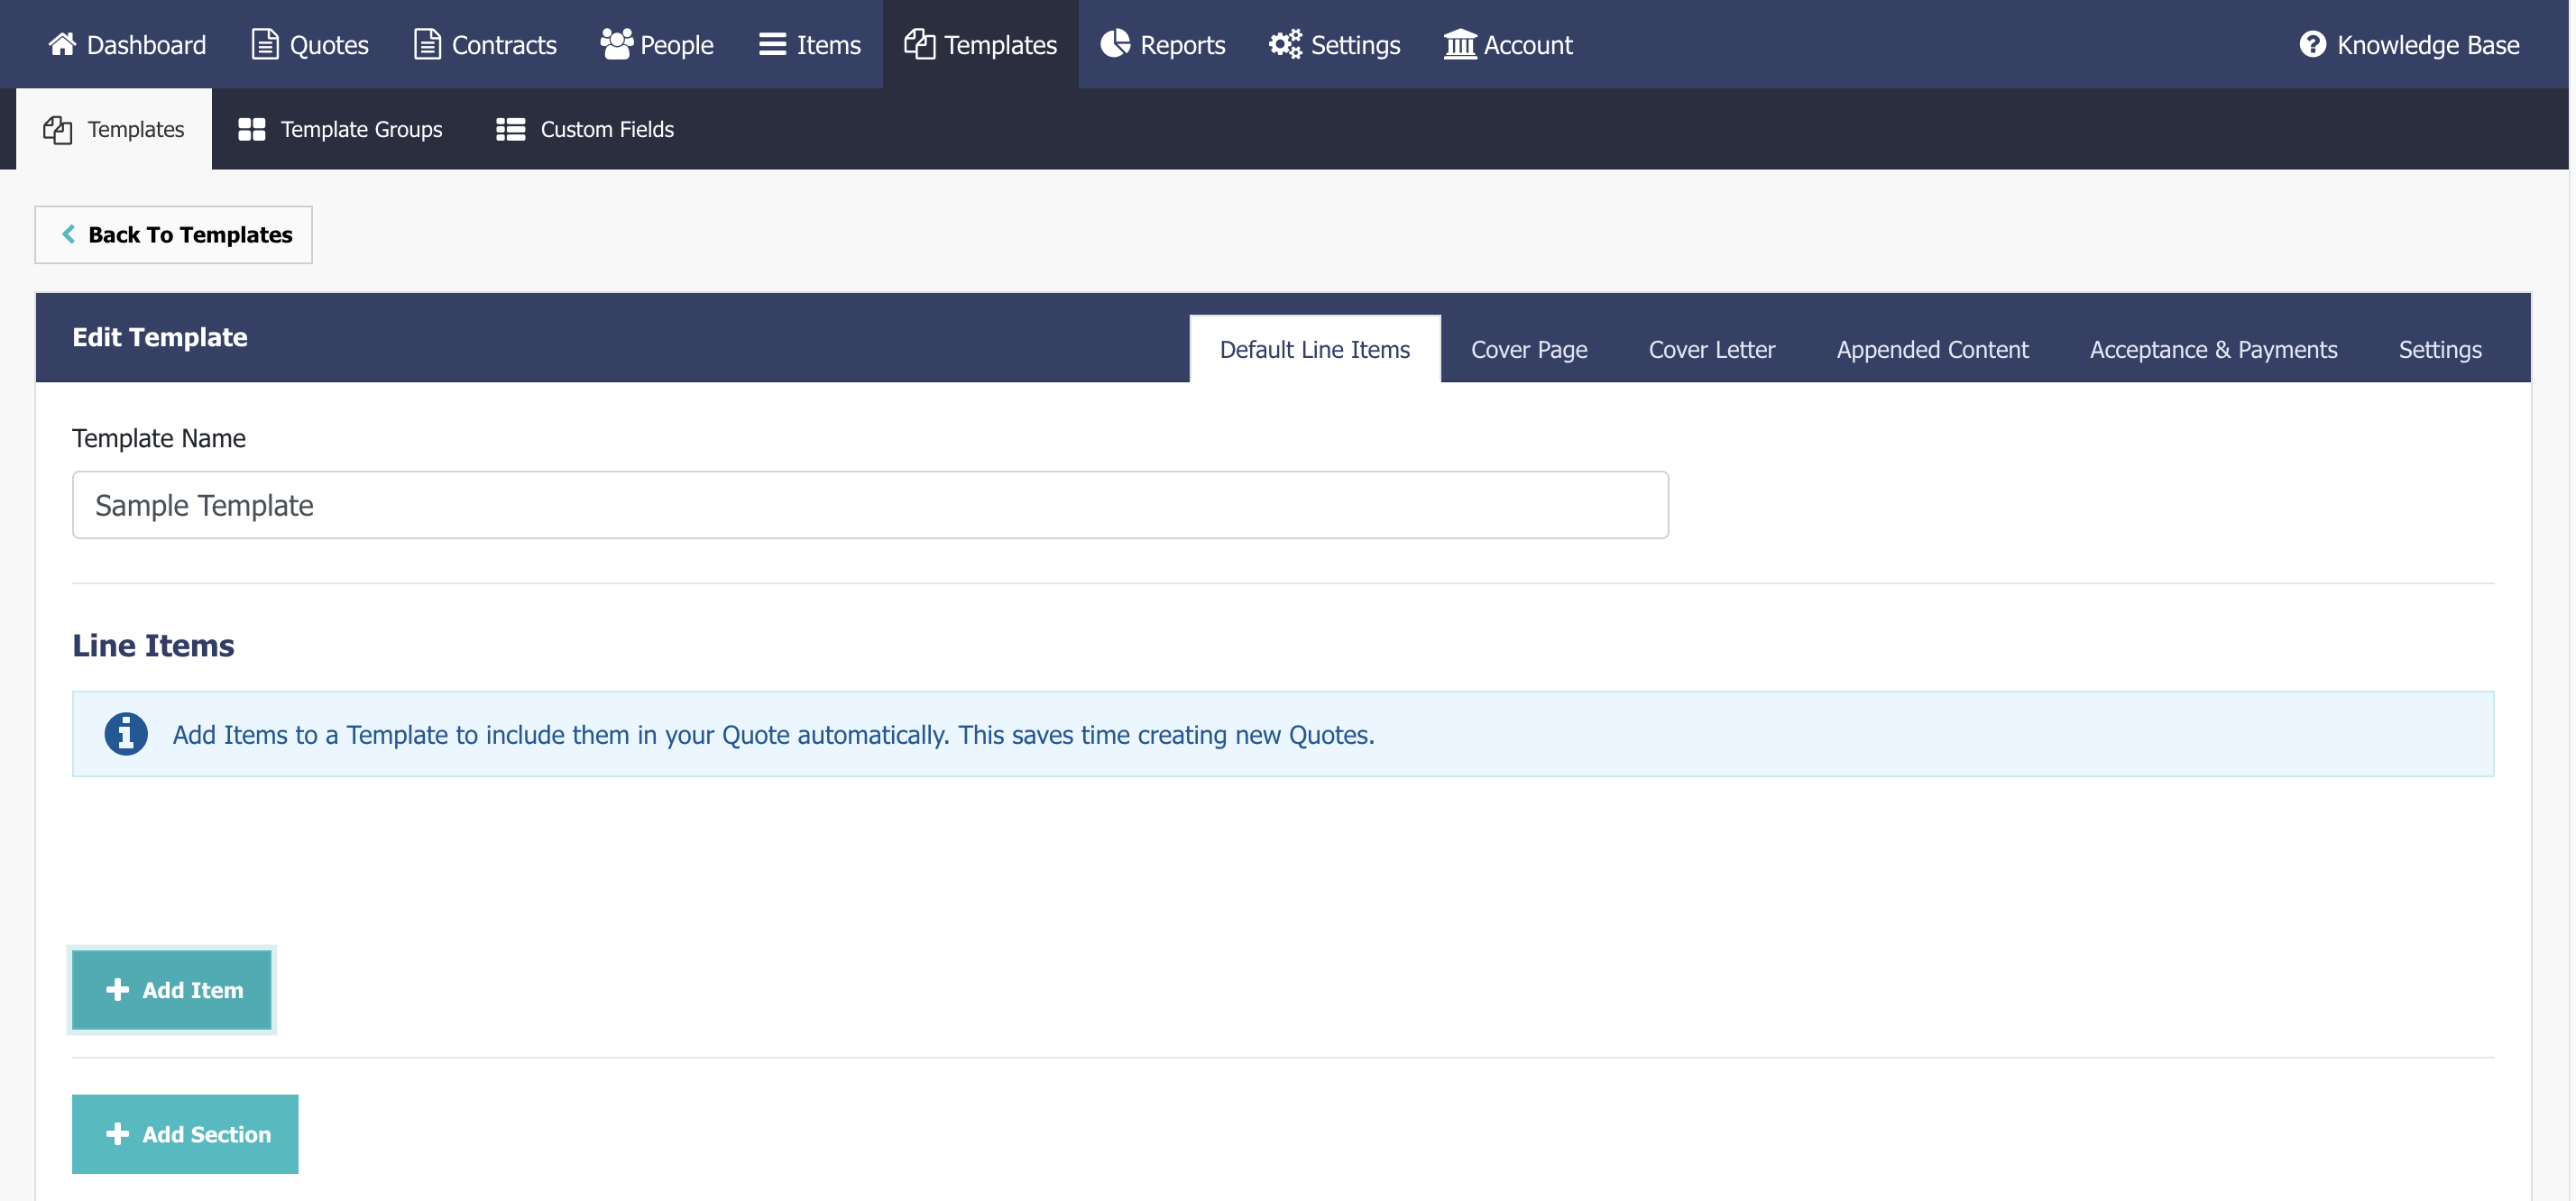Open the Reports page

click(1163, 44)
